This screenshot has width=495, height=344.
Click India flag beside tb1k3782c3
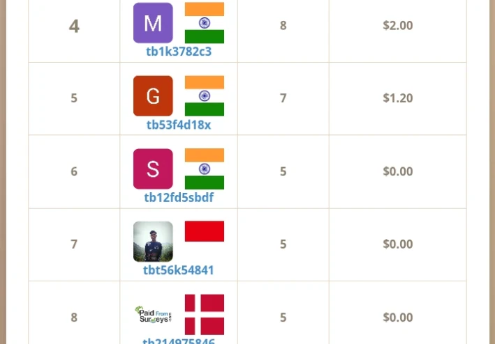coord(205,23)
